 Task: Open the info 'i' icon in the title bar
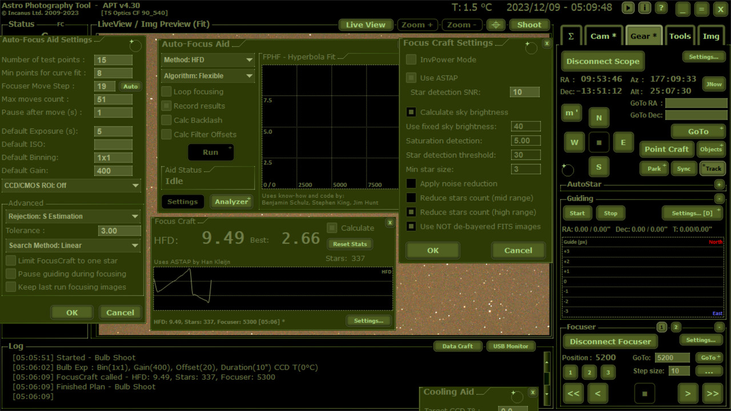coord(644,8)
